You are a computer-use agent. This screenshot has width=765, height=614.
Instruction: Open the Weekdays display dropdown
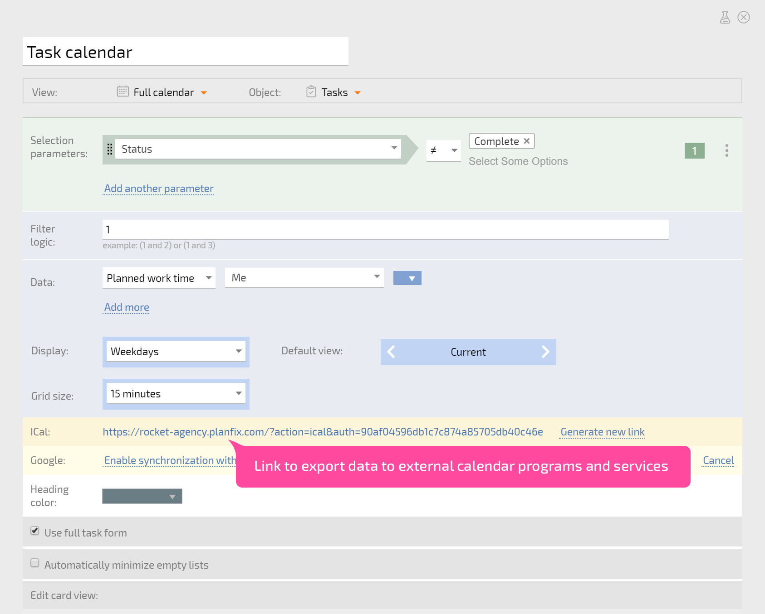(x=176, y=351)
